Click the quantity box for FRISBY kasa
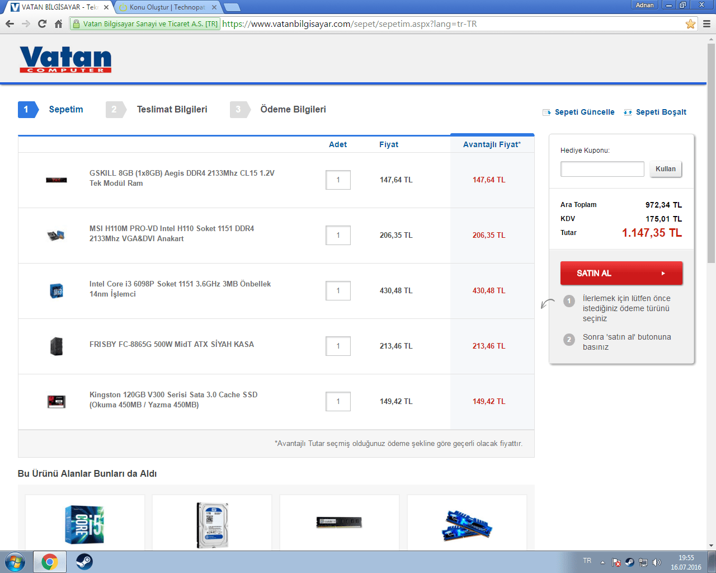The height and width of the screenshot is (573, 716). (338, 346)
